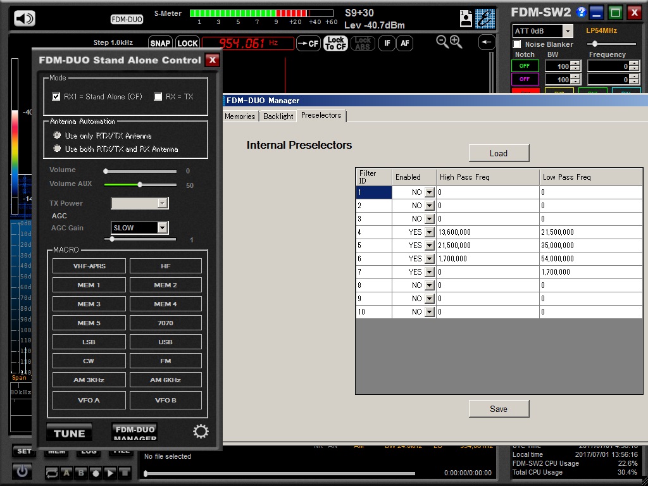648x486 pixels.
Task: Run the 7070 macro
Action: click(x=166, y=323)
